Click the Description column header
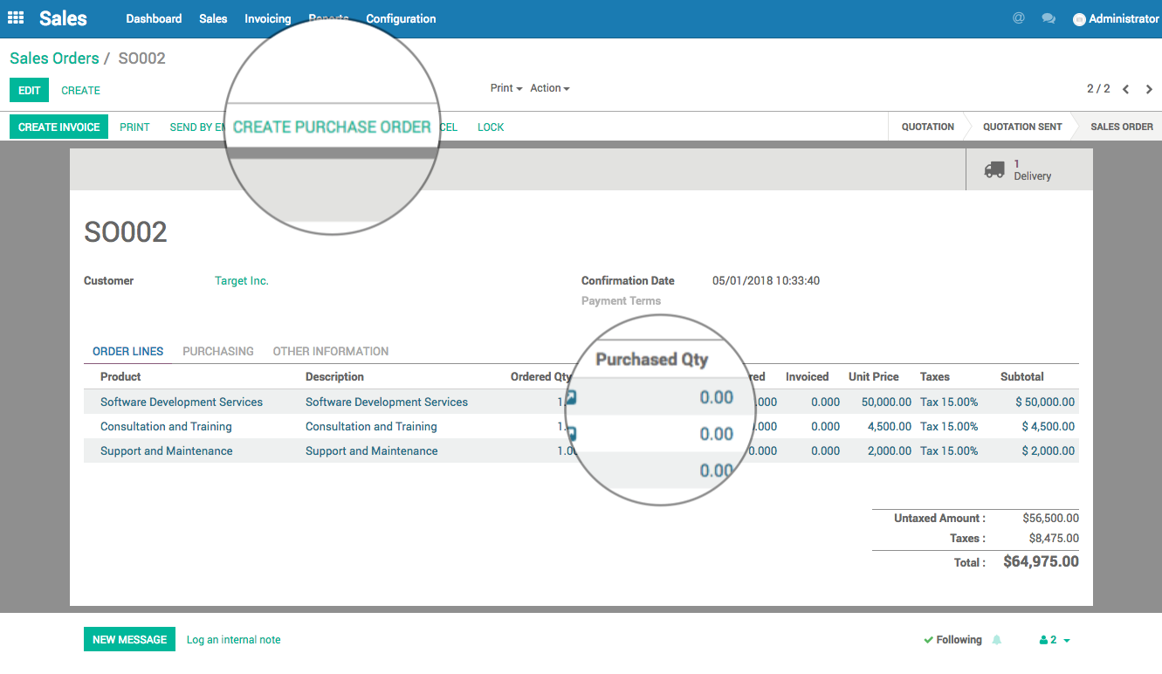 [x=334, y=377]
